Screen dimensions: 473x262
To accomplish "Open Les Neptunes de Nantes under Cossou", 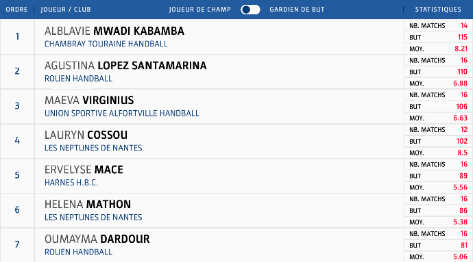I will 93,148.
